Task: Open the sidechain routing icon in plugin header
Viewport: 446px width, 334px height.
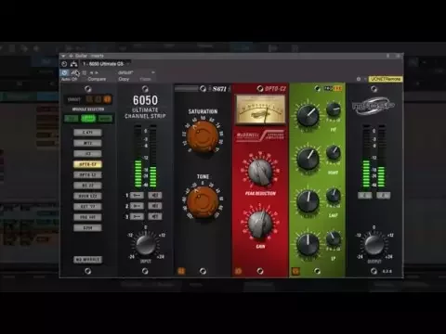Action: click(73, 64)
